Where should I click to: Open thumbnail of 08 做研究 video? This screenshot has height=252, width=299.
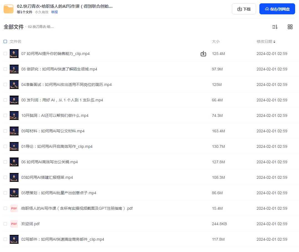coord(14,69)
